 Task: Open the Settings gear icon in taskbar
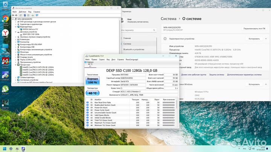[x=11, y=149]
